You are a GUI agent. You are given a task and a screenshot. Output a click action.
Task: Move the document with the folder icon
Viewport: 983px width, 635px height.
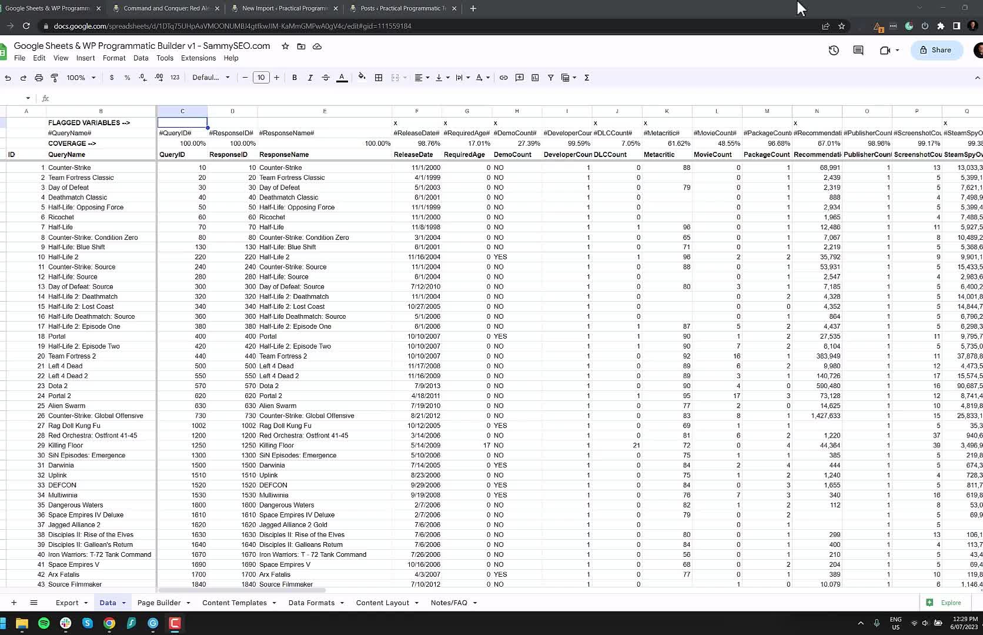coord(301,46)
